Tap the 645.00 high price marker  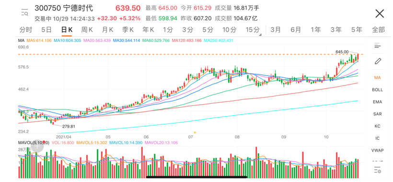pos(342,52)
